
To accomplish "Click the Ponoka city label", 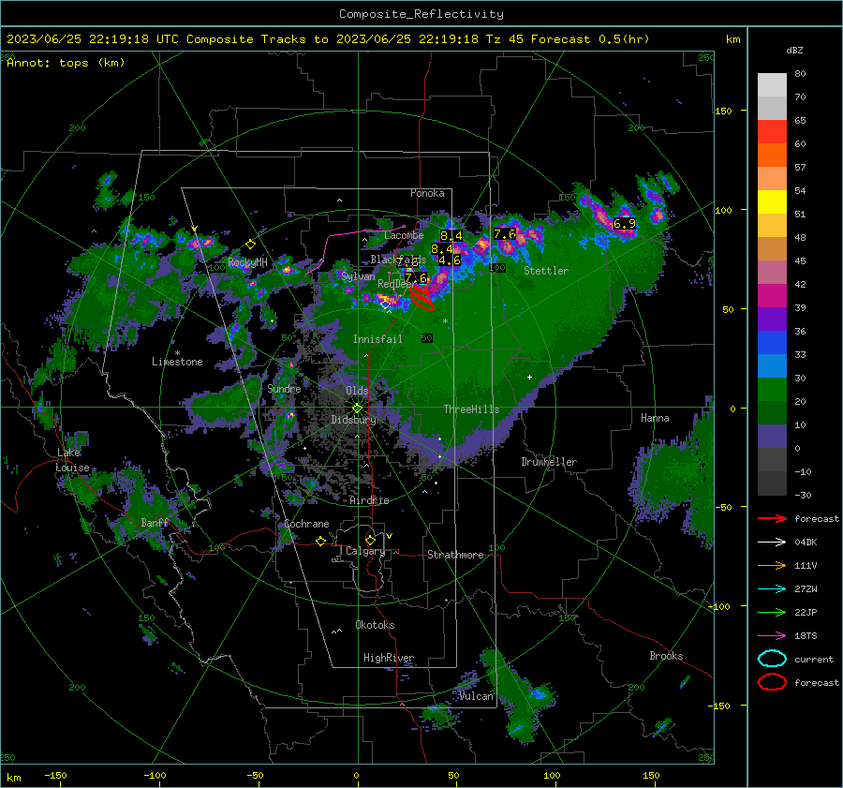I will click(x=427, y=193).
